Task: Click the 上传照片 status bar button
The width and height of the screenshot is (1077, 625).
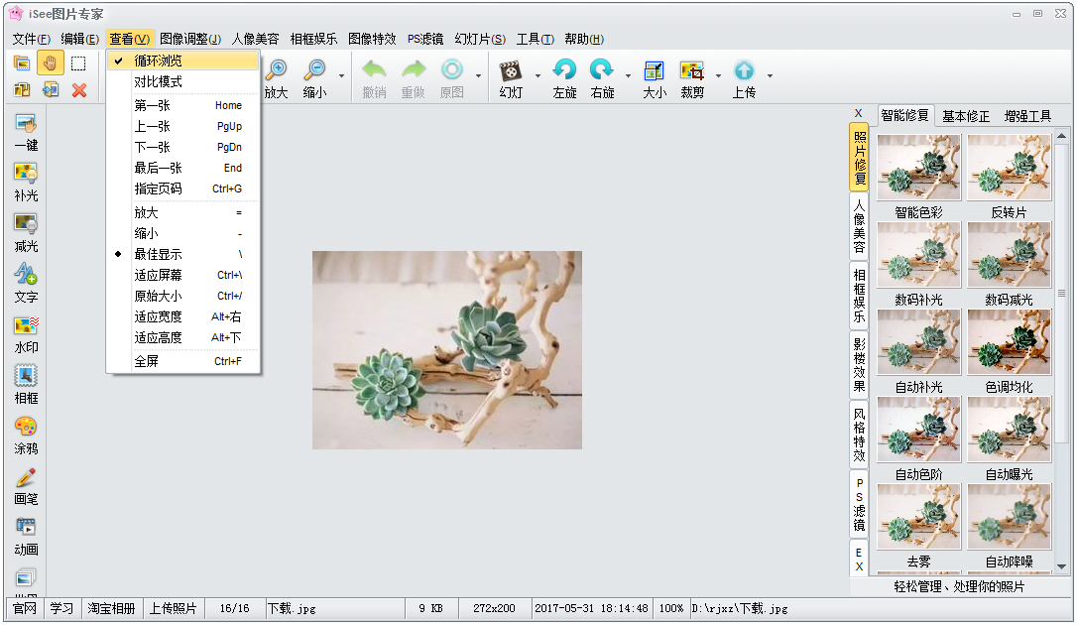Action: (174, 608)
